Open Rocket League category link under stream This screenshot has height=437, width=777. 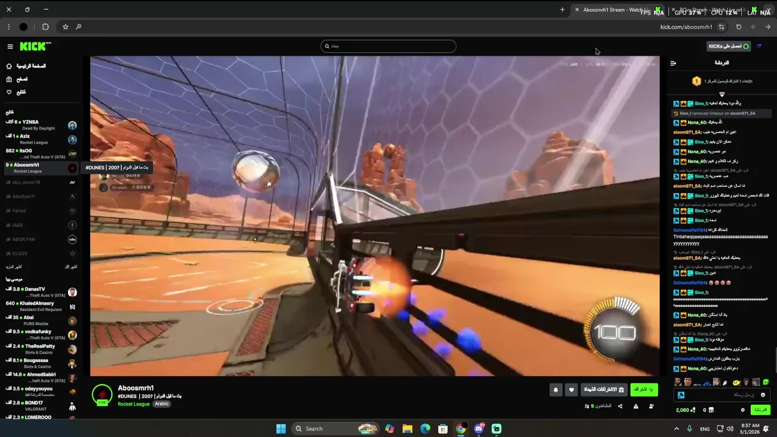(x=134, y=404)
